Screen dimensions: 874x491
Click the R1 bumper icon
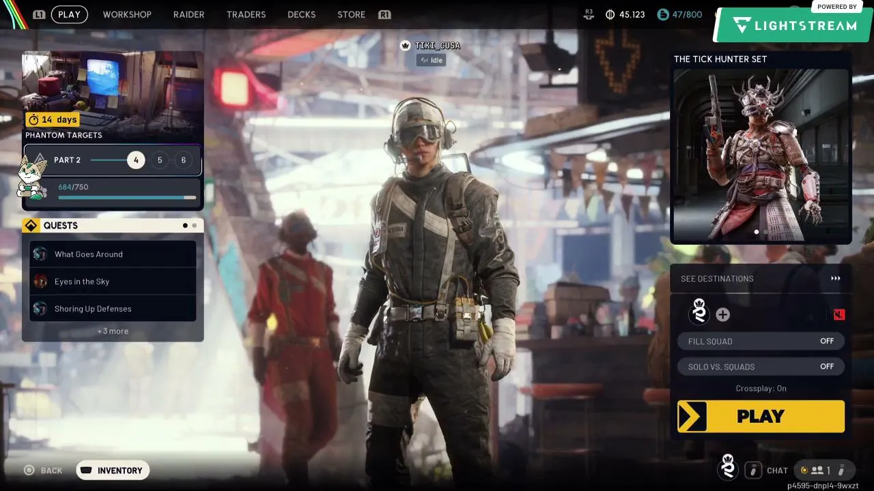pos(384,14)
